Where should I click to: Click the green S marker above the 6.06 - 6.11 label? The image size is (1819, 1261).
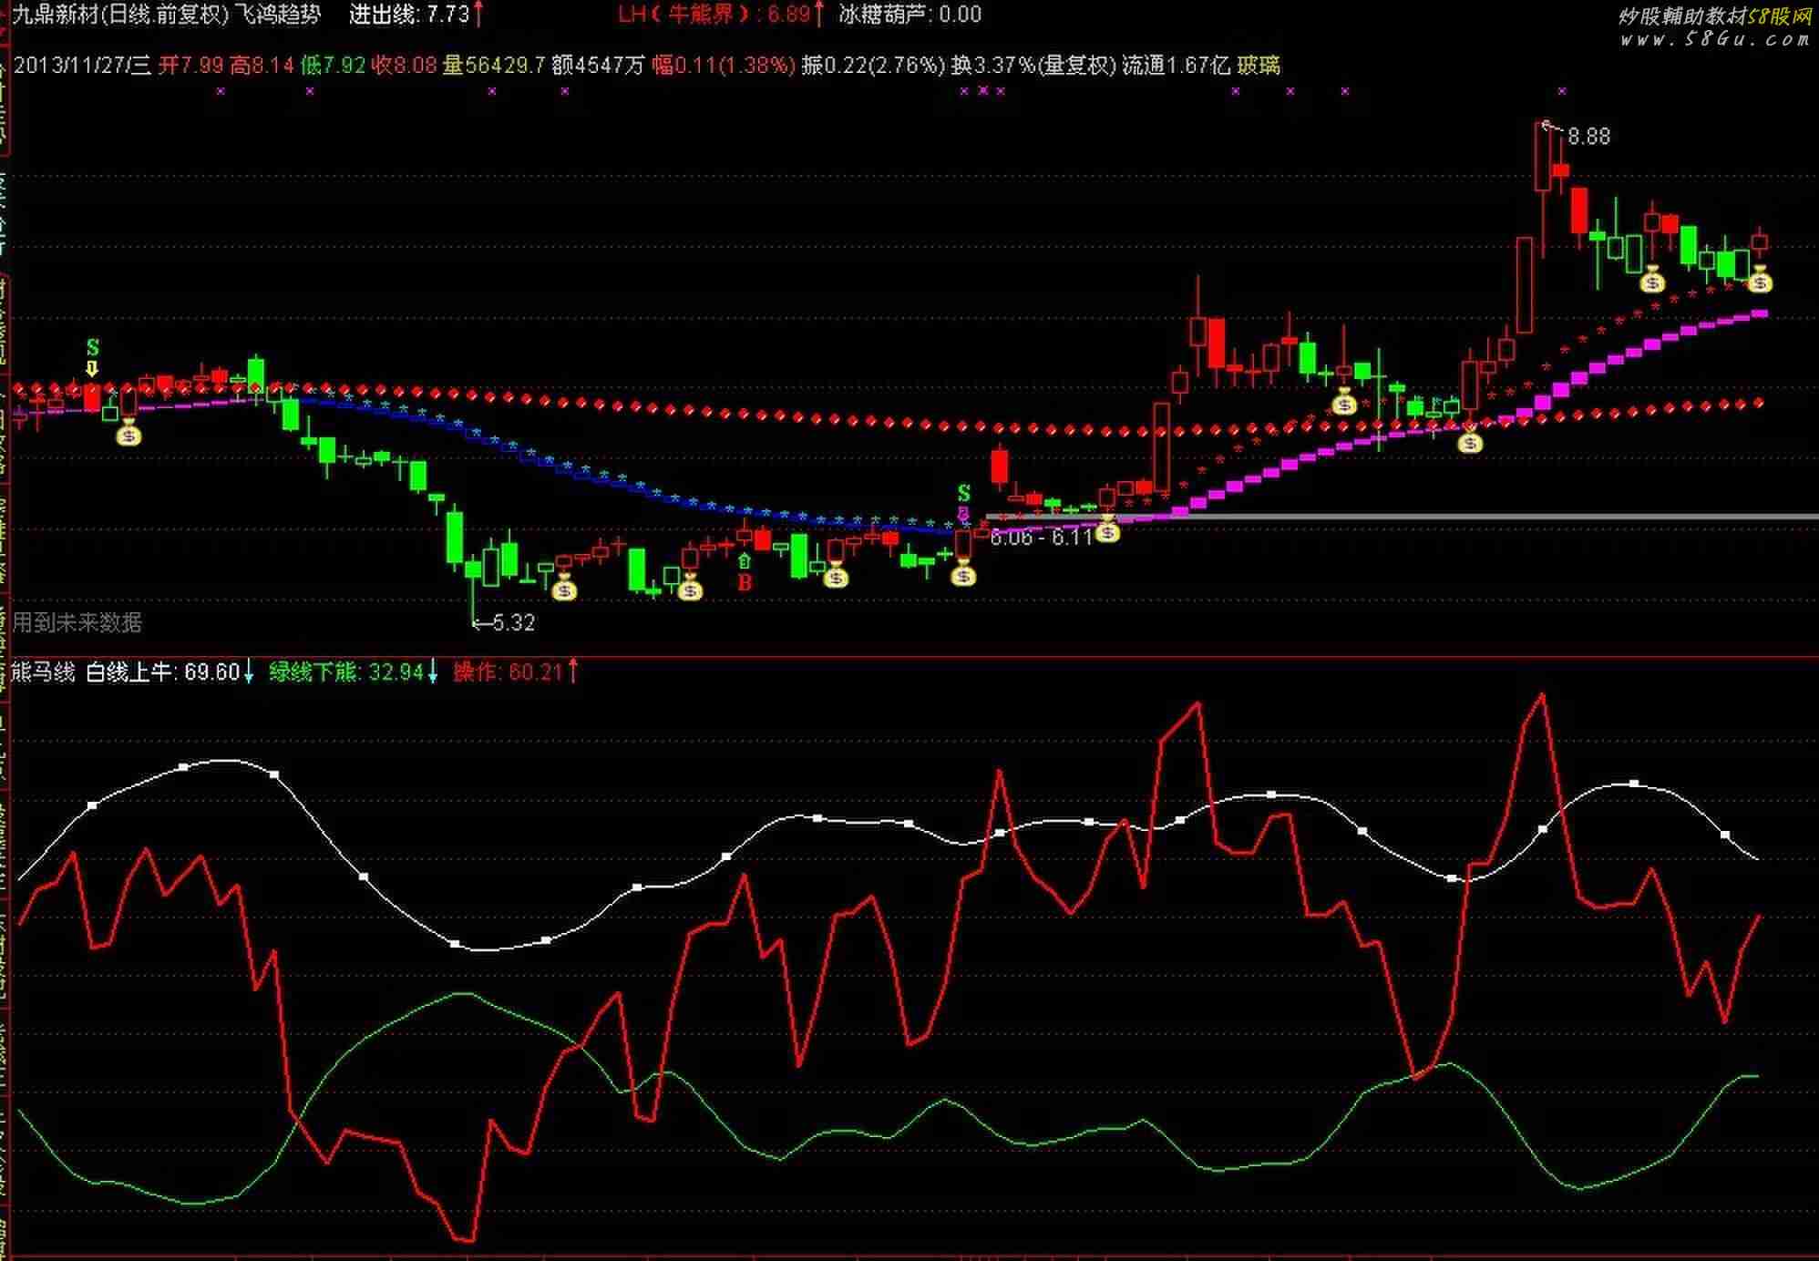(964, 494)
